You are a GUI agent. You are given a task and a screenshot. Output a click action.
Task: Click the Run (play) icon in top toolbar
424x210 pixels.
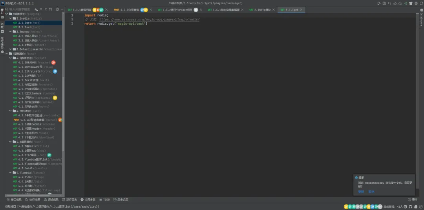pos(379,3)
